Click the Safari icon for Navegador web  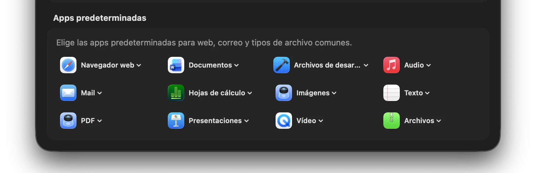point(68,65)
